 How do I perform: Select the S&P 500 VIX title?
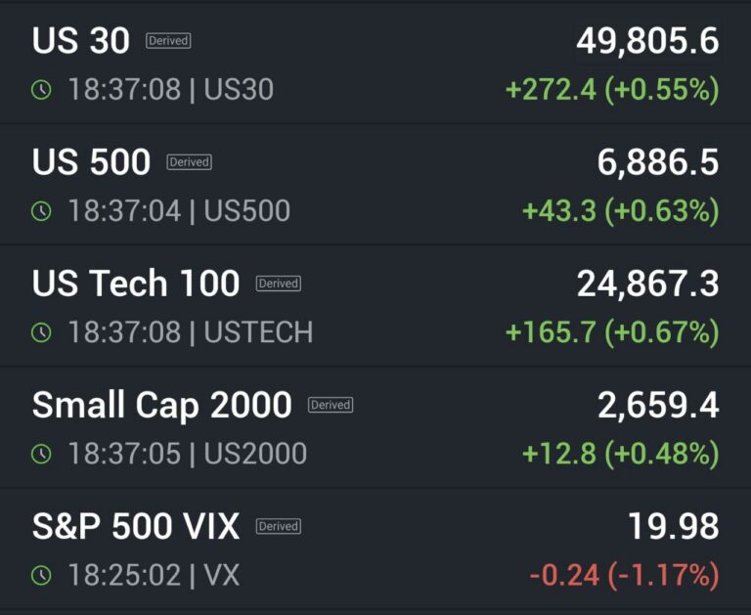click(x=136, y=526)
